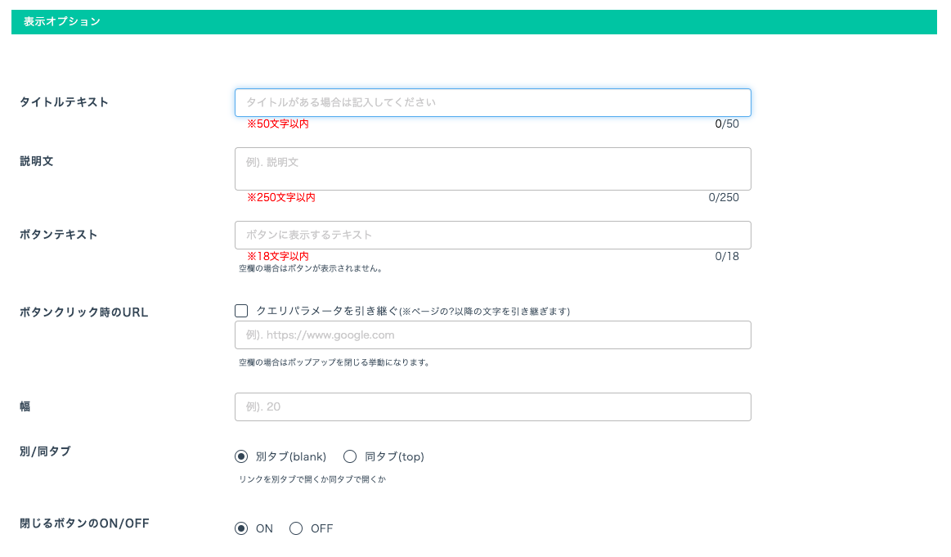
Task: Click the 別/同タブ field label
Action: click(45, 451)
